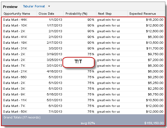This screenshot has width=167, height=128.
Task: Click the $2,250.00 expected revenue value
Action: click(155, 89)
